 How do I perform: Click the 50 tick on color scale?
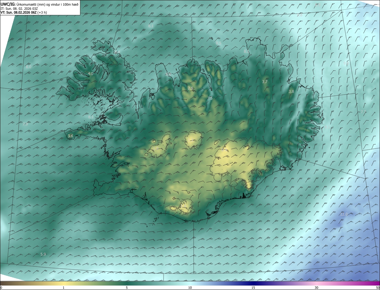[x=378, y=288]
